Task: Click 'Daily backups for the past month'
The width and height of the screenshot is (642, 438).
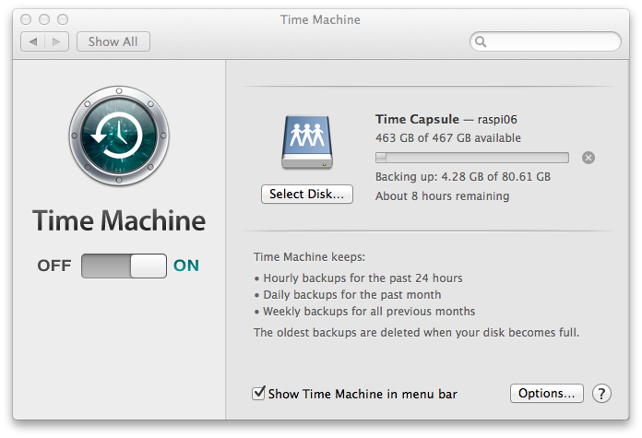Action: click(352, 295)
